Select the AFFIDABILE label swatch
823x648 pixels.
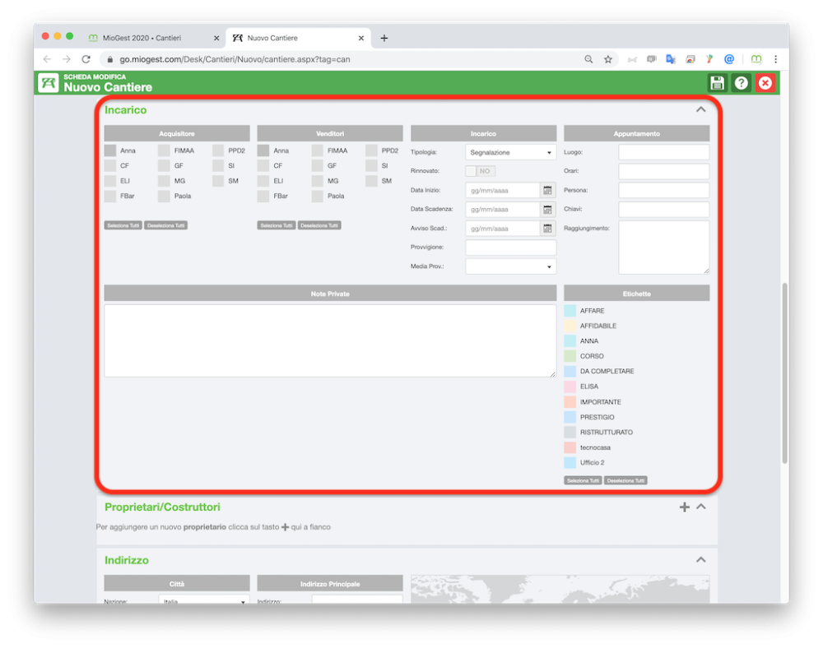[570, 326]
